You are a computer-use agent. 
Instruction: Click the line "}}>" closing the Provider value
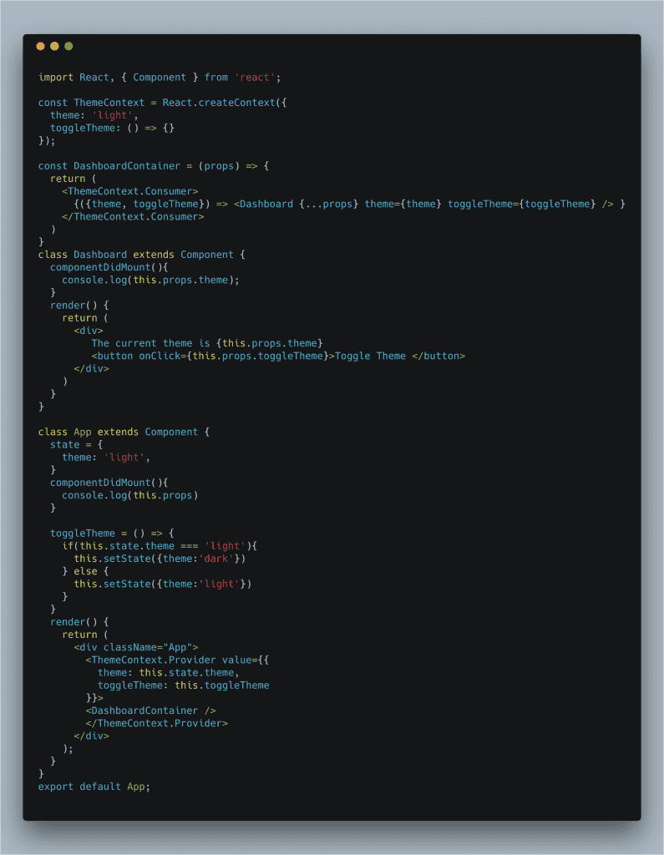[x=94, y=698]
